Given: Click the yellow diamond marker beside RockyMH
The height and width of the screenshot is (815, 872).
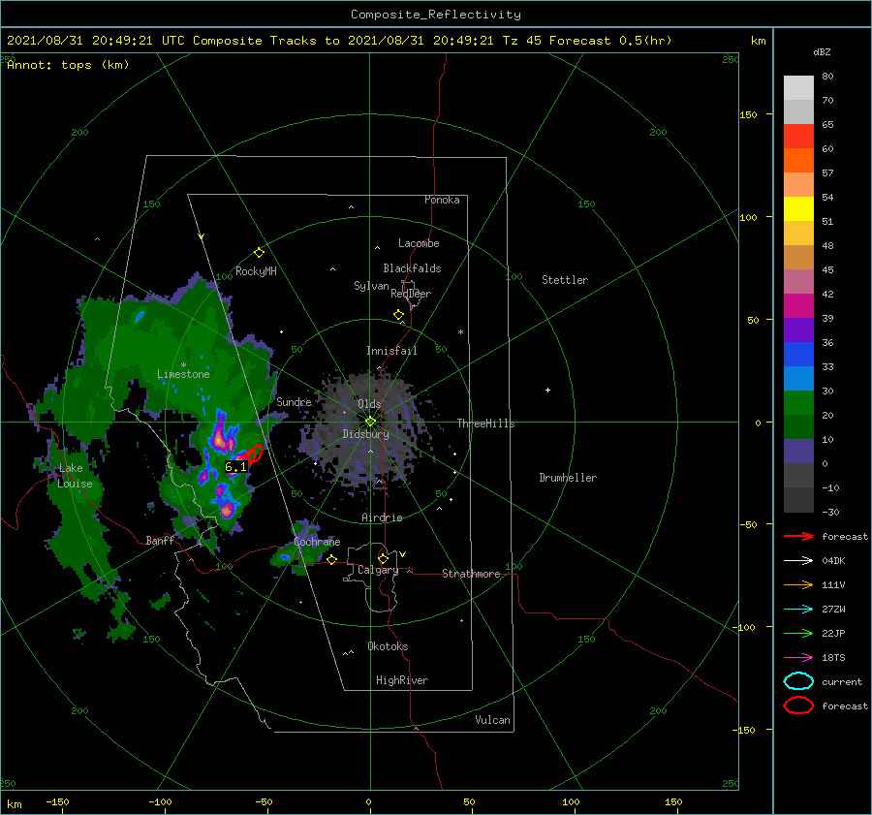Looking at the screenshot, I should click(x=259, y=253).
